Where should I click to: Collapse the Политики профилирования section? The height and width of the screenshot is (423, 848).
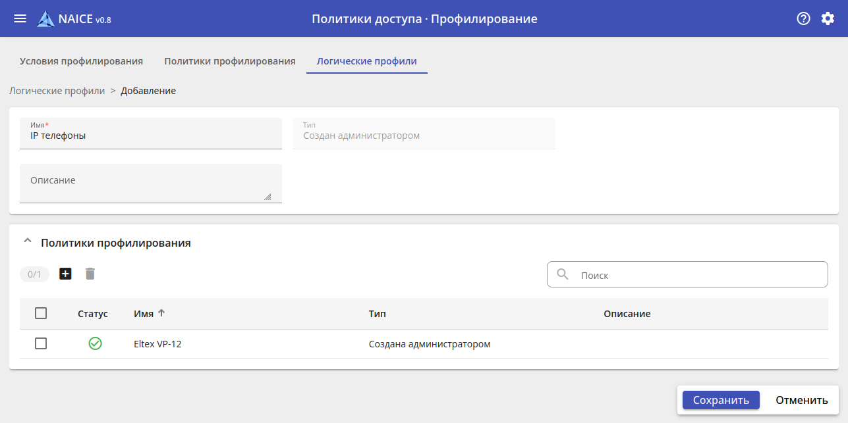pos(27,241)
